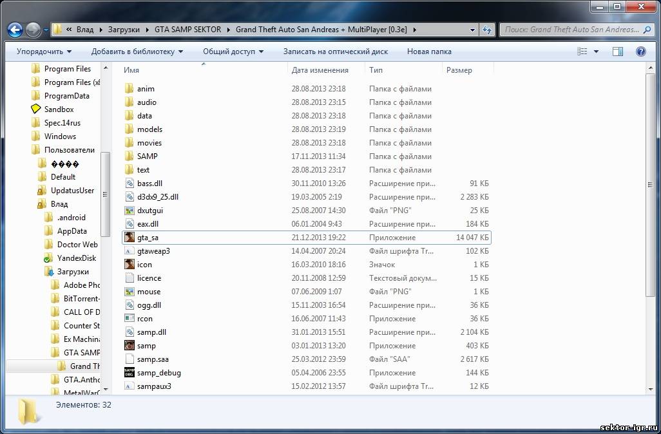Select the movies folder icon
661x434 pixels.
129,143
